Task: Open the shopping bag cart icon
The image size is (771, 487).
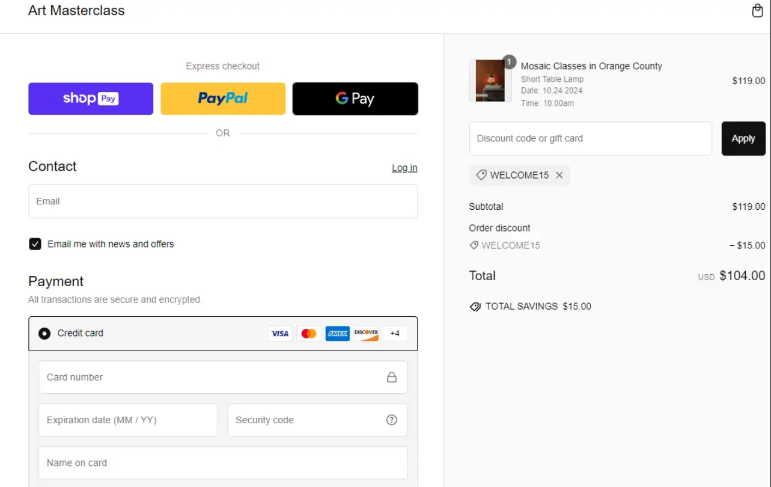Action: pos(758,11)
